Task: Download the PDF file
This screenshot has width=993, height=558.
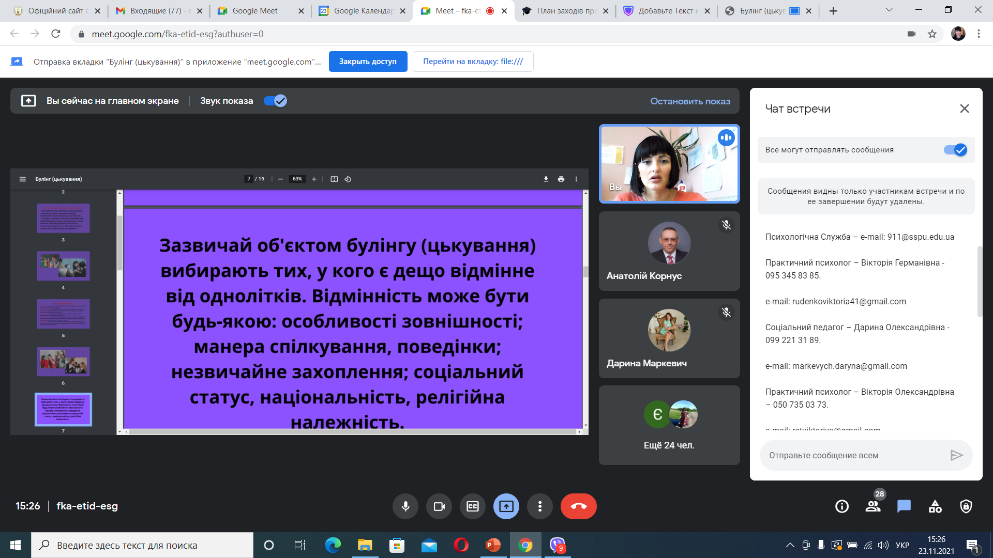Action: click(546, 179)
